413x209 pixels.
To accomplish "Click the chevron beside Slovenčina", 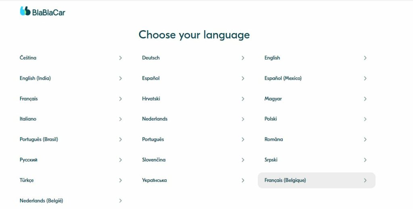I will pyautogui.click(x=243, y=160).
